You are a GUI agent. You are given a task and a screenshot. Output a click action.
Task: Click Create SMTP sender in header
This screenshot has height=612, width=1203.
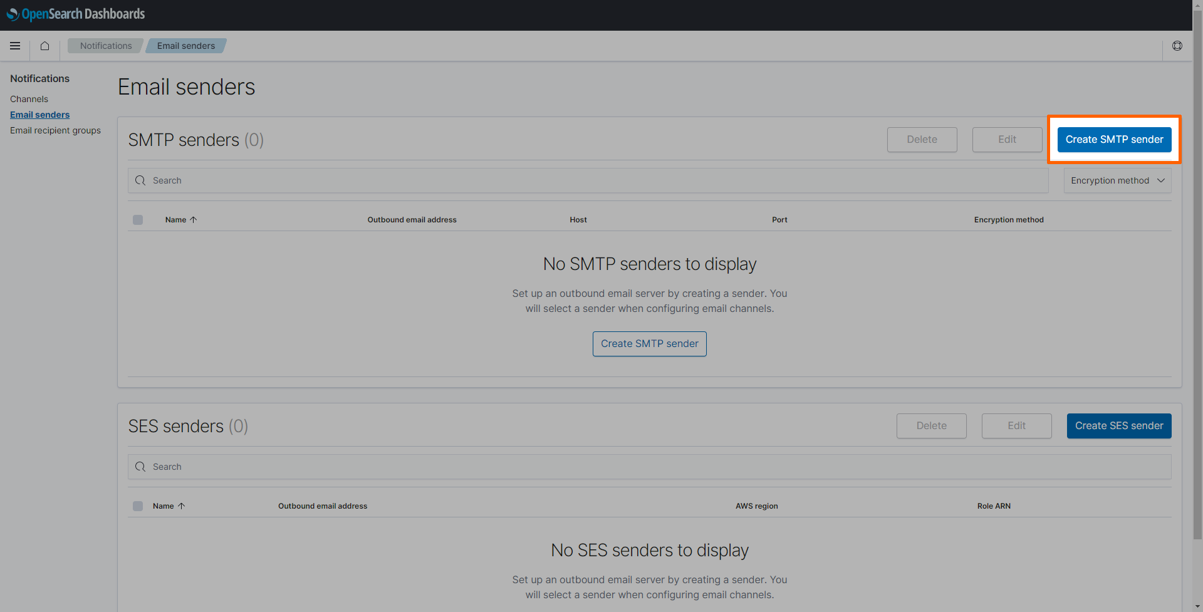coord(1114,140)
